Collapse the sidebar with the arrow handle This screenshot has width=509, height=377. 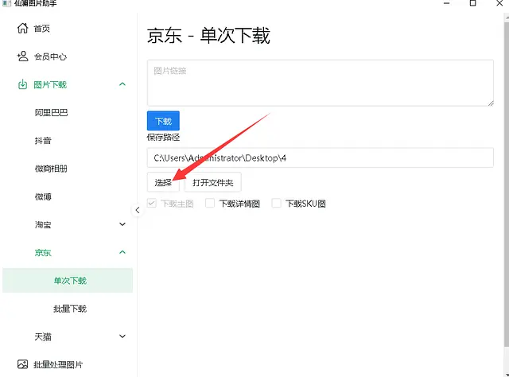coord(138,210)
